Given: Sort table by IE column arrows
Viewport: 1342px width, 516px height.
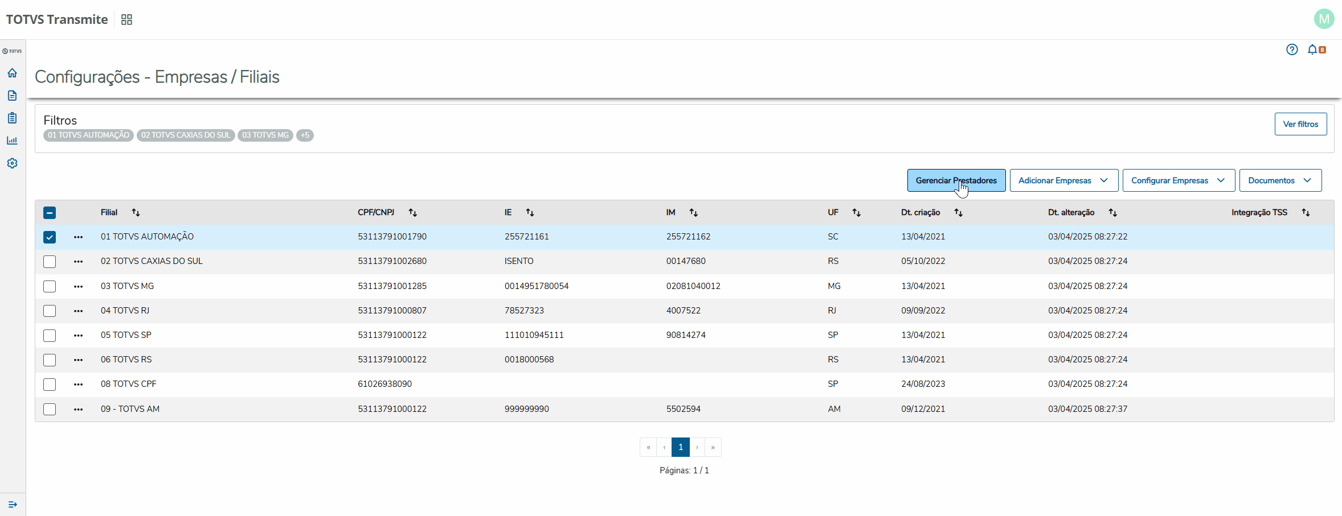Looking at the screenshot, I should pyautogui.click(x=530, y=212).
